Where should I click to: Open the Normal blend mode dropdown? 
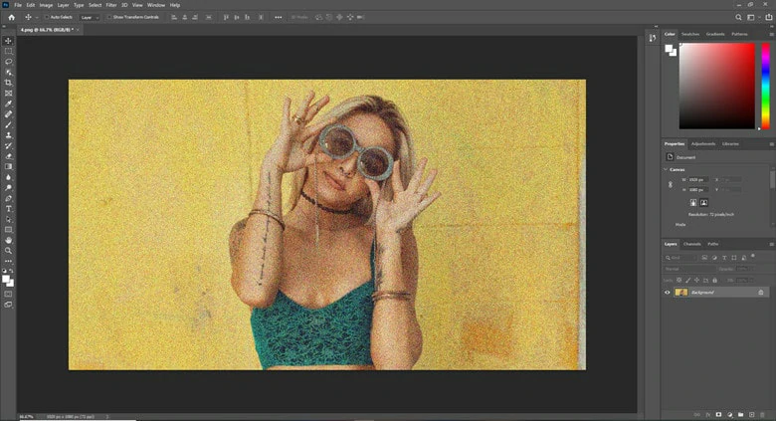point(689,269)
